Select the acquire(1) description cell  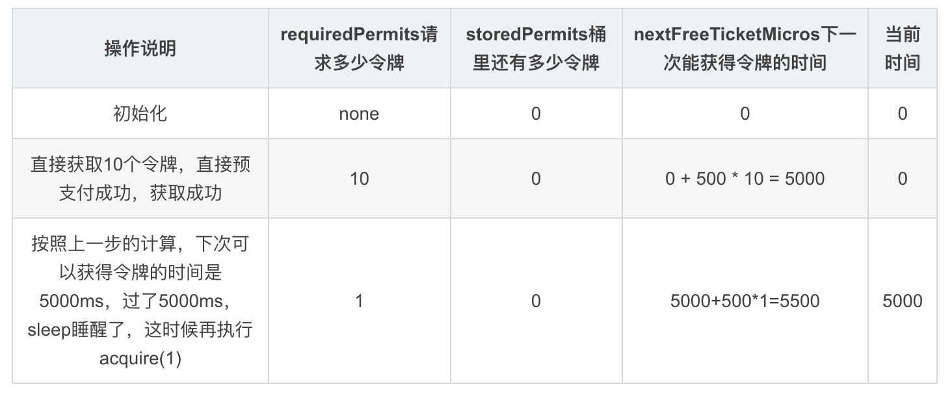click(140, 301)
